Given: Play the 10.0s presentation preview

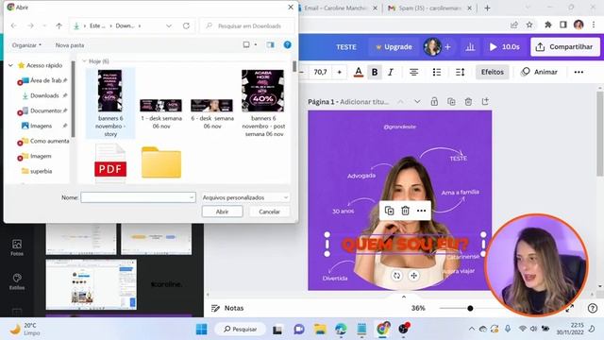Looking at the screenshot, I should click(504, 46).
